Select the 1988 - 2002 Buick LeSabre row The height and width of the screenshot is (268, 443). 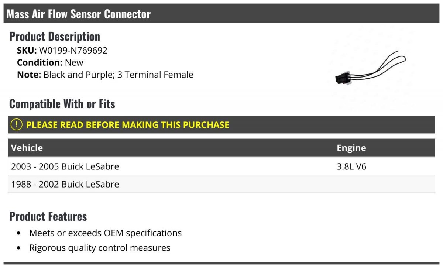[x=221, y=184]
